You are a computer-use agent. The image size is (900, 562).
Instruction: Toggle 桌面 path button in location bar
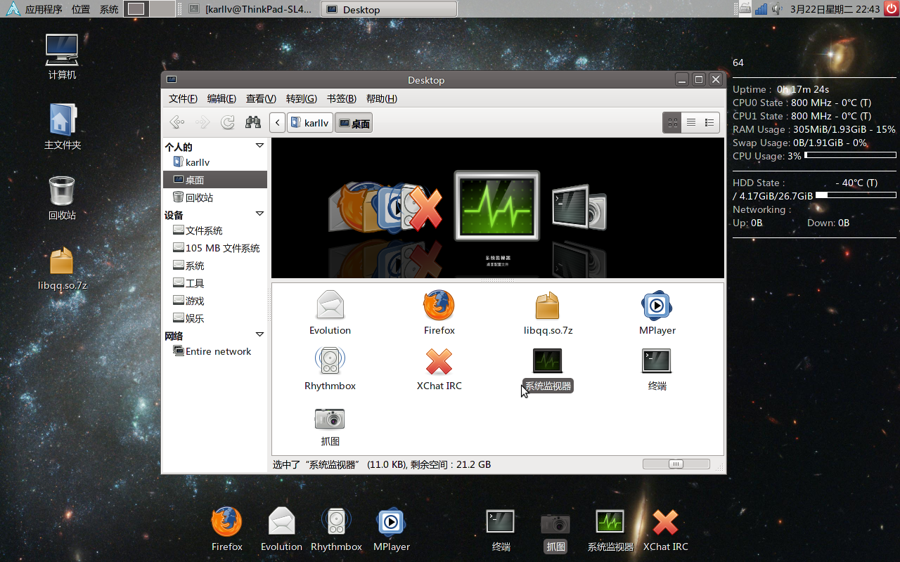354,123
